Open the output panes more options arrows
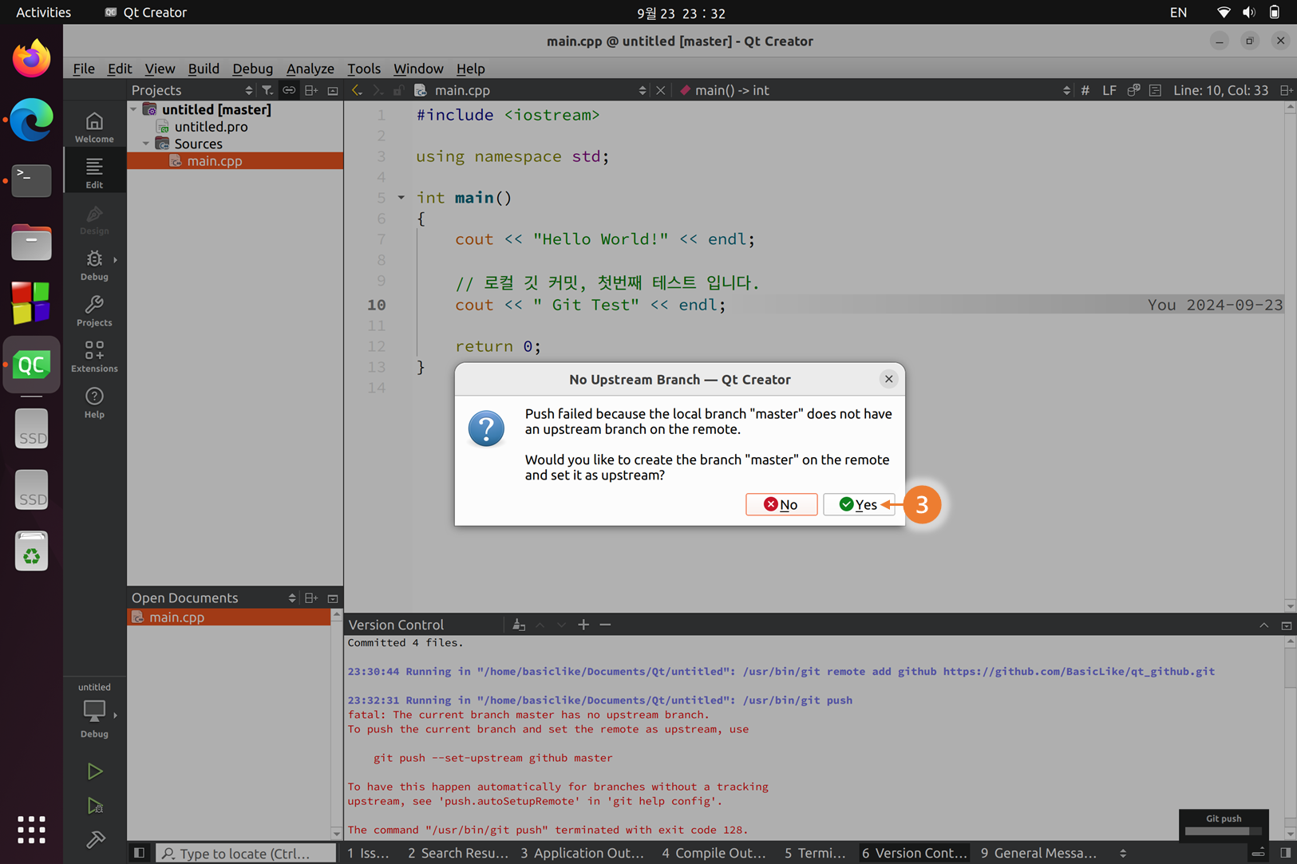Image resolution: width=1297 pixels, height=864 pixels. click(x=1123, y=853)
